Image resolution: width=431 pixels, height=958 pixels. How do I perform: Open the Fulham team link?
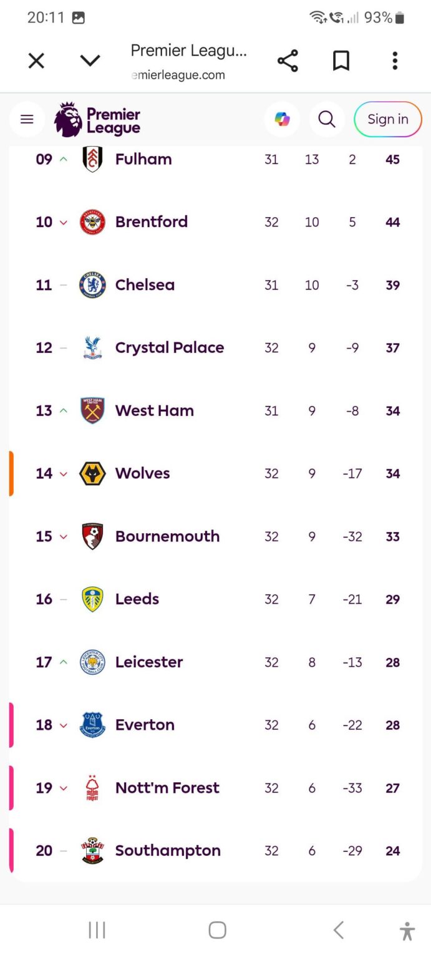point(143,160)
